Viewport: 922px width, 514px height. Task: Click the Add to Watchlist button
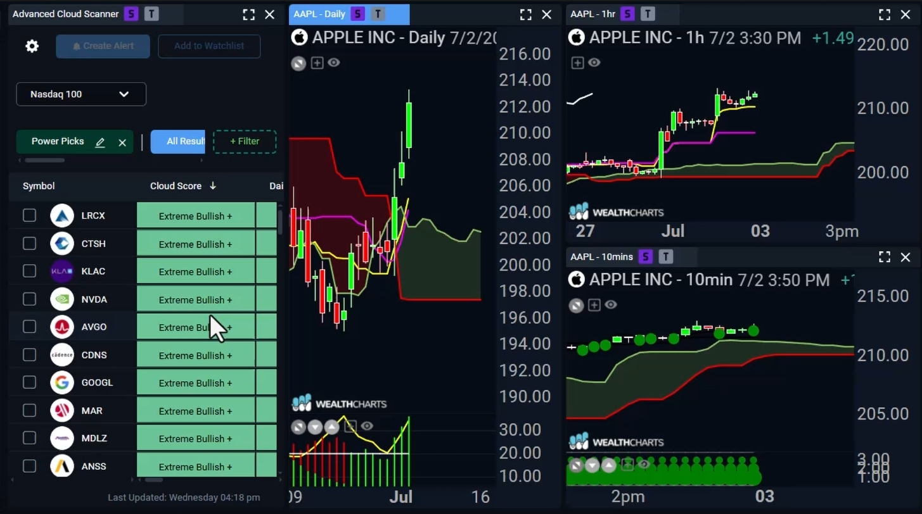(209, 46)
